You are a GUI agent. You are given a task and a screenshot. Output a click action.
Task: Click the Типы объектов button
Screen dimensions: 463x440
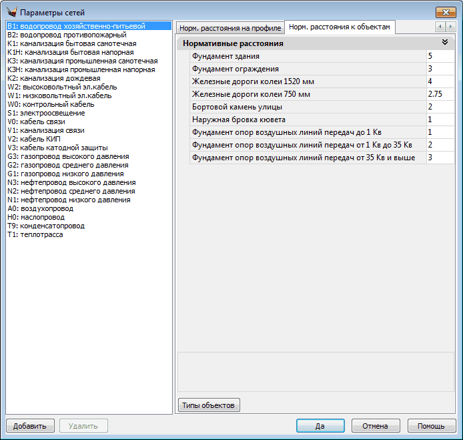209,405
